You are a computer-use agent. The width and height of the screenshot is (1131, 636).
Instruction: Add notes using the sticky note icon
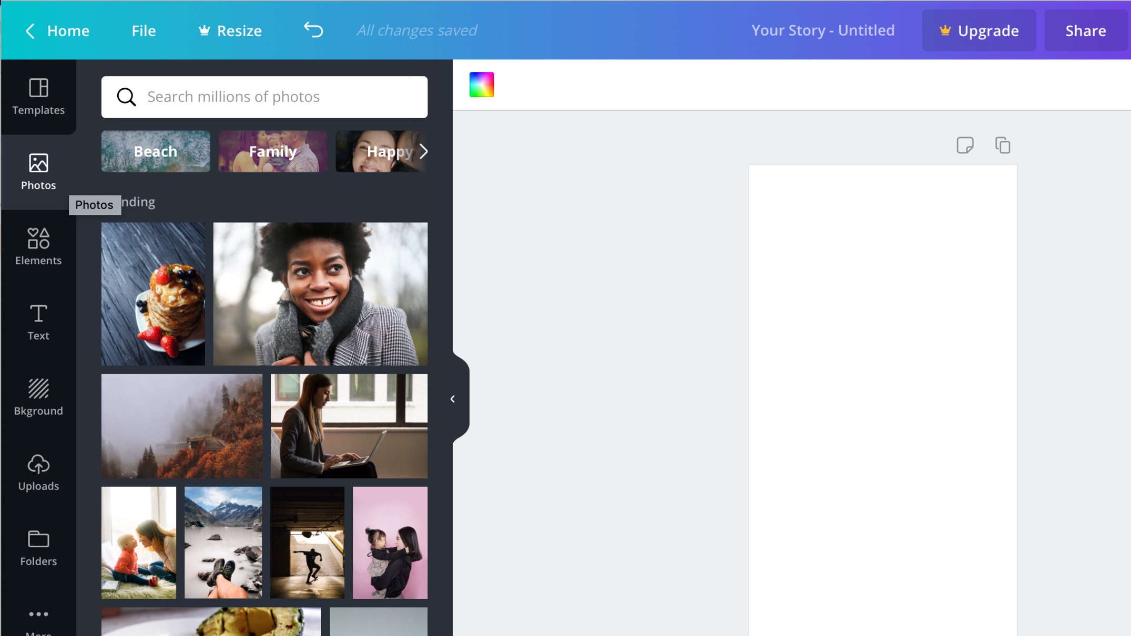coord(965,145)
